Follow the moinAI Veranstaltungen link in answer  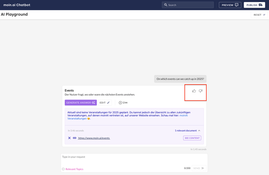coord(77,118)
